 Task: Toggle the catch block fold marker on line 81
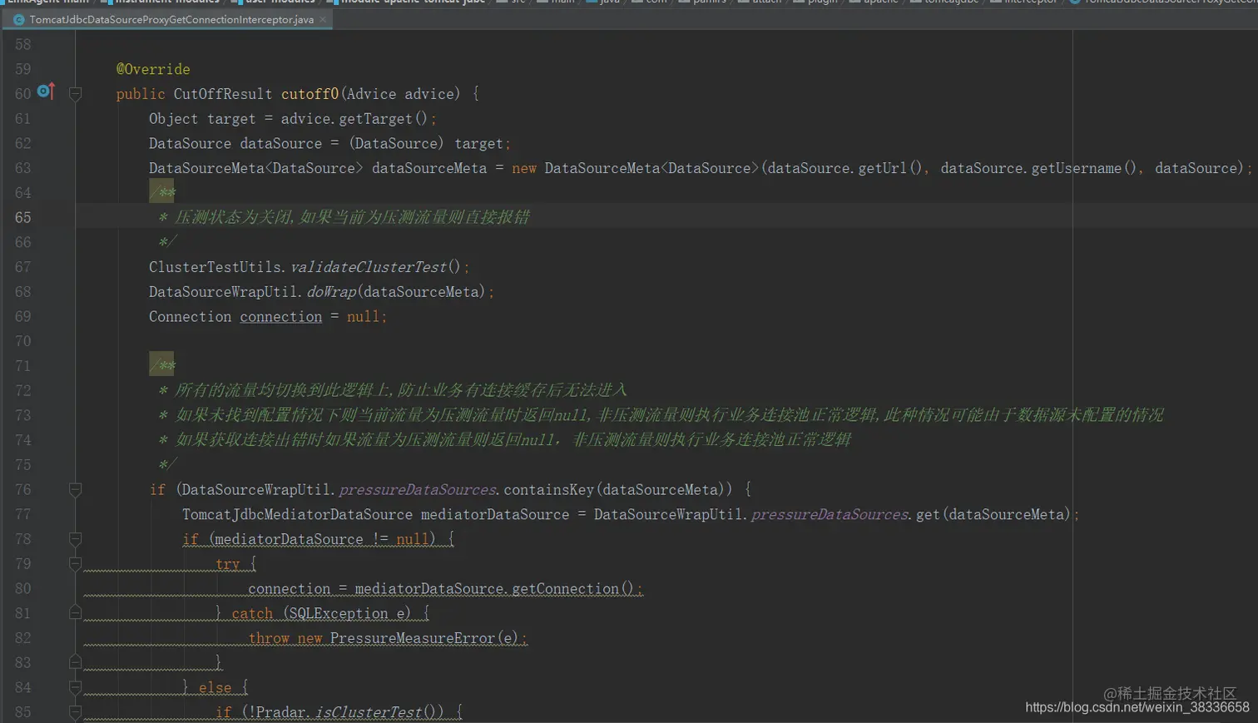75,613
